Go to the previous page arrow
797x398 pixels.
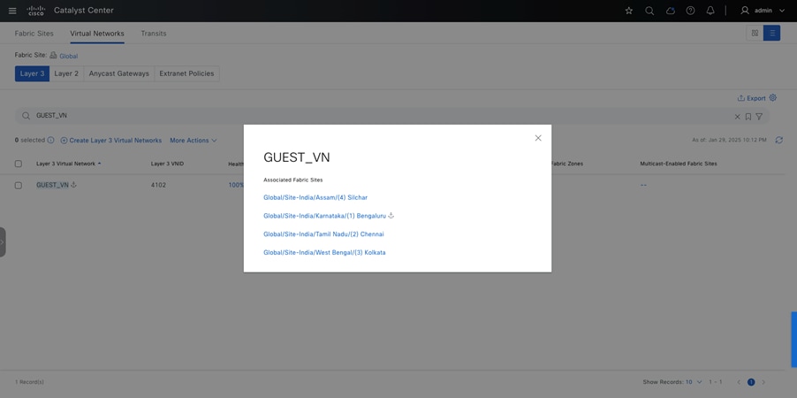point(739,382)
